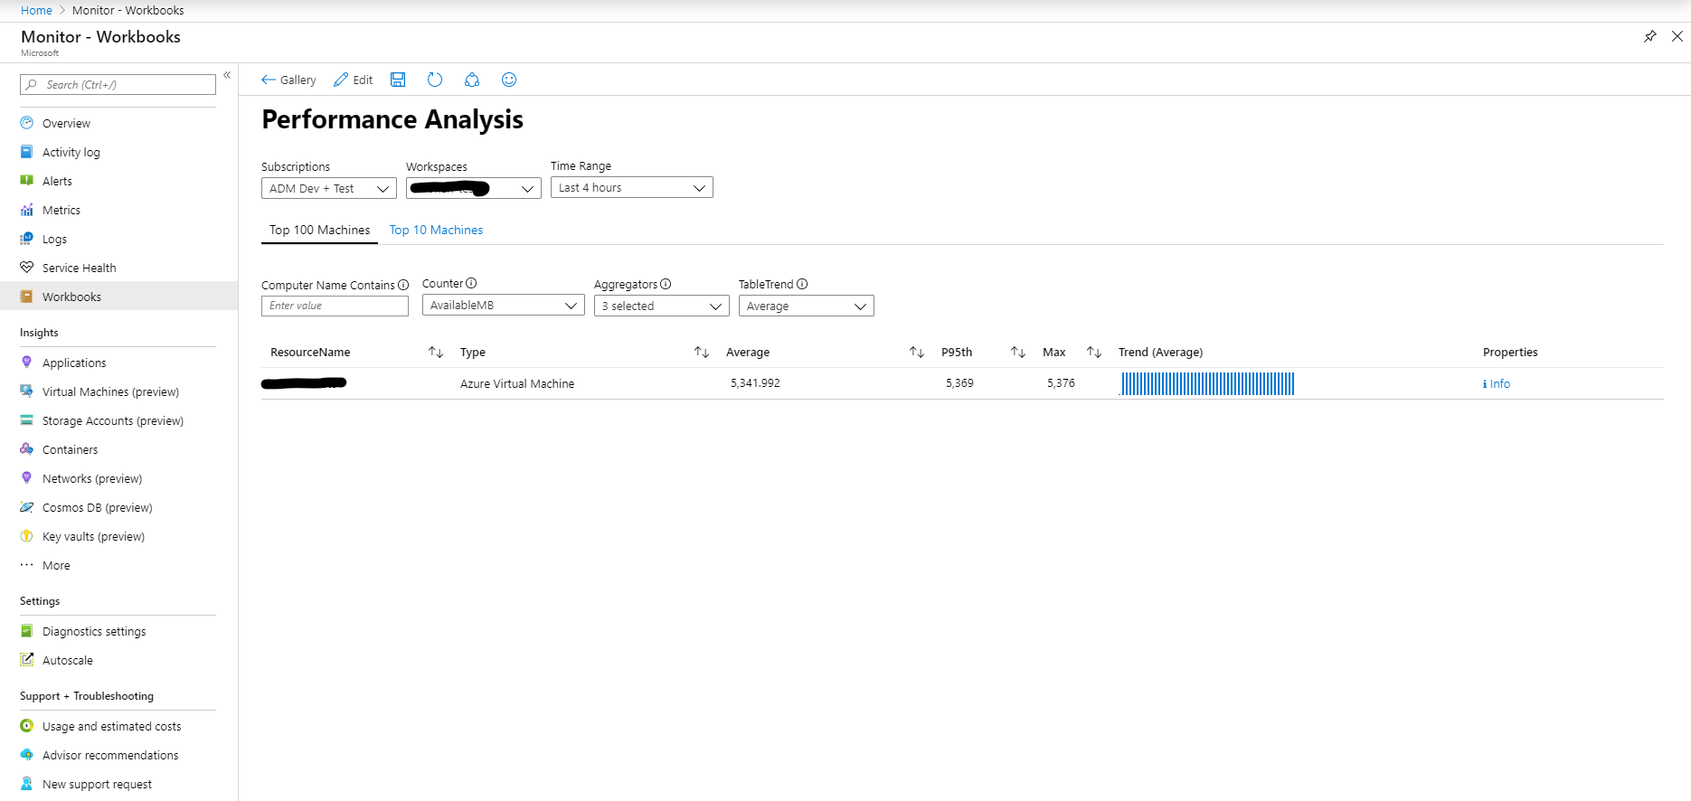Sort table by ResourceName column arrows
The image size is (1691, 801).
pos(436,352)
